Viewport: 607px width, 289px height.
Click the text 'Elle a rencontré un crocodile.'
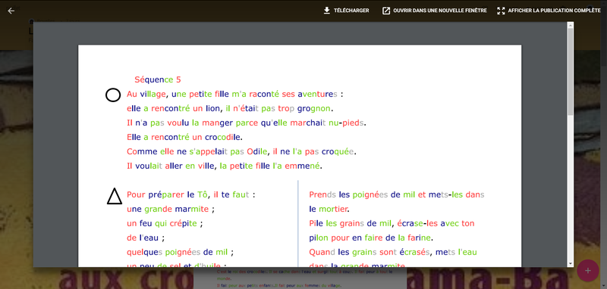[184, 137]
